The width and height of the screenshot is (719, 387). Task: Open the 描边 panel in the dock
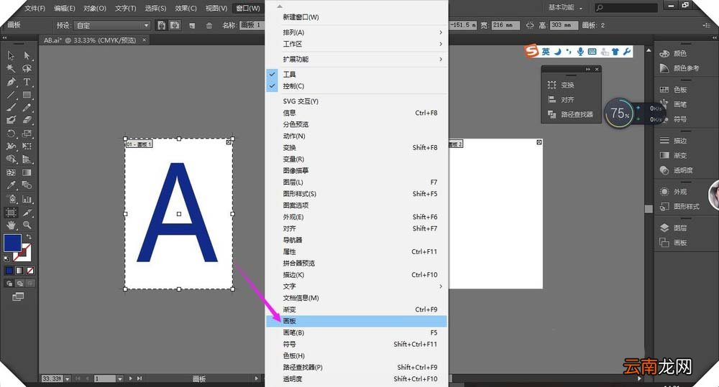pyautogui.click(x=674, y=141)
